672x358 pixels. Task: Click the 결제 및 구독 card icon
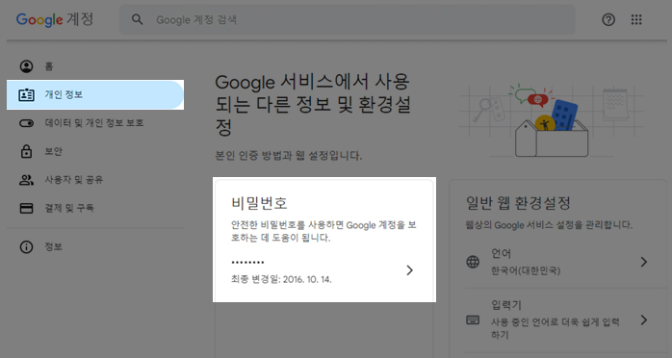tap(27, 208)
